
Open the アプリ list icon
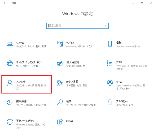tap(110, 63)
